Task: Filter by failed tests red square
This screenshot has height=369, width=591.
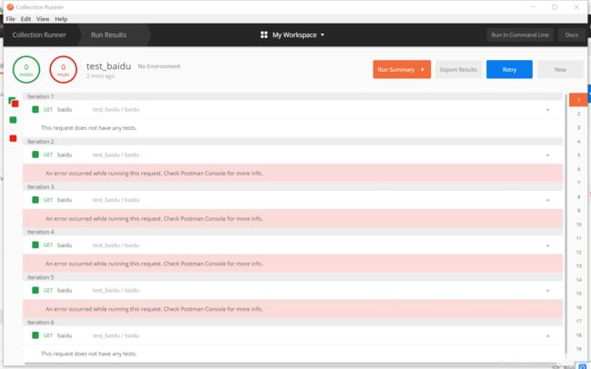Action: 14,138
